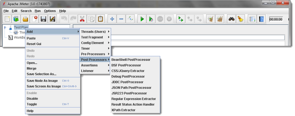Save the test plan with floppy icon
Image resolution: width=295 pixels, height=116 pixels.
pyautogui.click(x=43, y=19)
